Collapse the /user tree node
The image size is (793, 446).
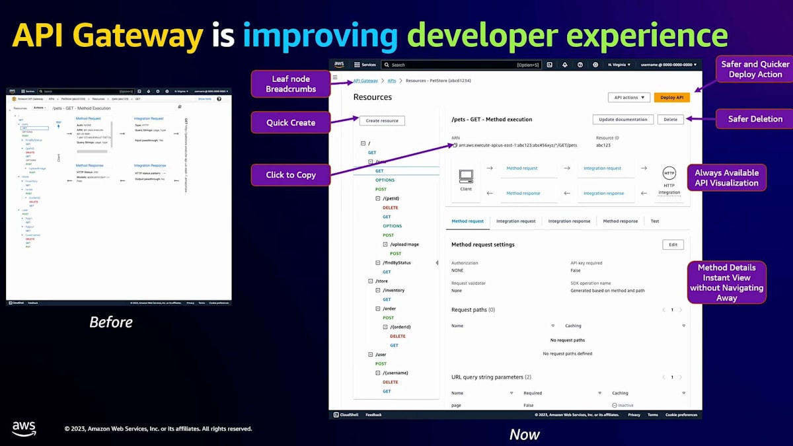369,355
